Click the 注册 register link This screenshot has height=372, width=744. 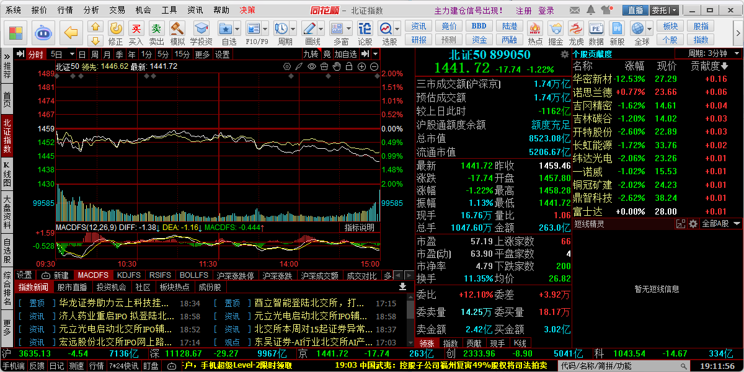pos(524,11)
